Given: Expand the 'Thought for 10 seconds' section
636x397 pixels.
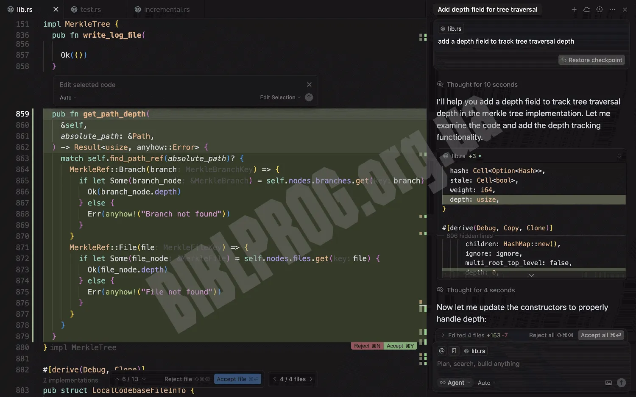Looking at the screenshot, I should [477, 85].
